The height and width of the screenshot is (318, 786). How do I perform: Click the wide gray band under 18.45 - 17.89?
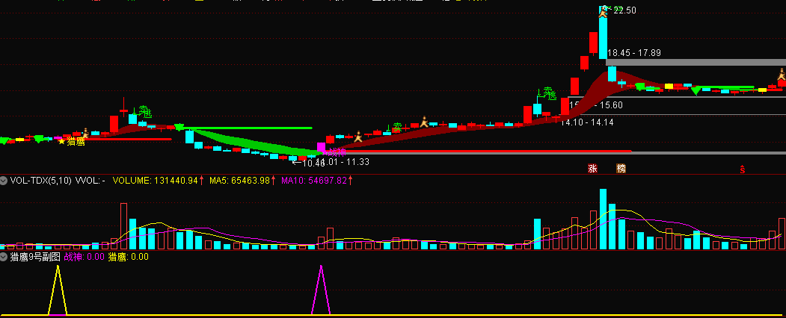(696, 63)
